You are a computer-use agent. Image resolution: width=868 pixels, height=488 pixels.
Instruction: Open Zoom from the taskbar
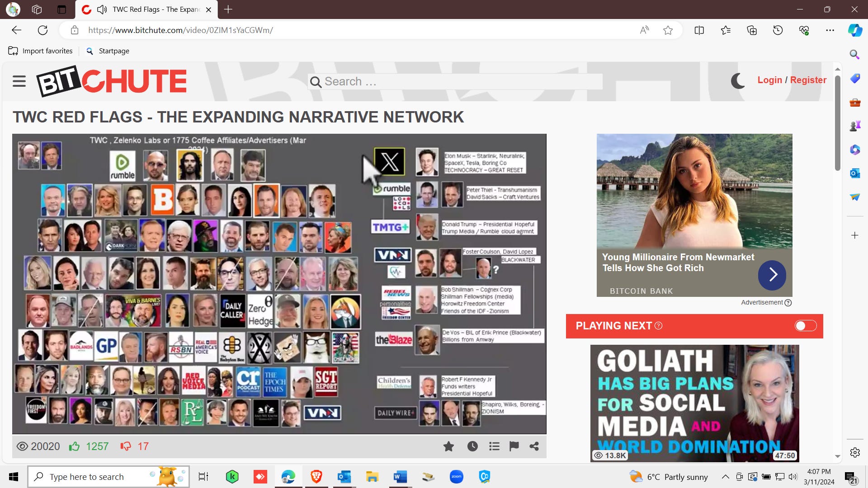pyautogui.click(x=456, y=477)
